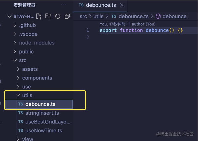198x141 pixels.
Task: Refresh the Explorer file tree
Action: pyautogui.click(x=57, y=16)
